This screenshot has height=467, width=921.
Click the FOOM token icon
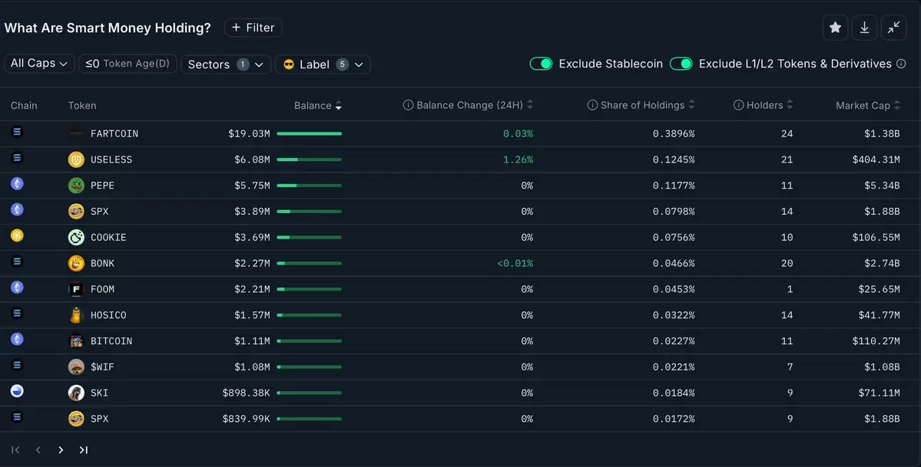76,289
